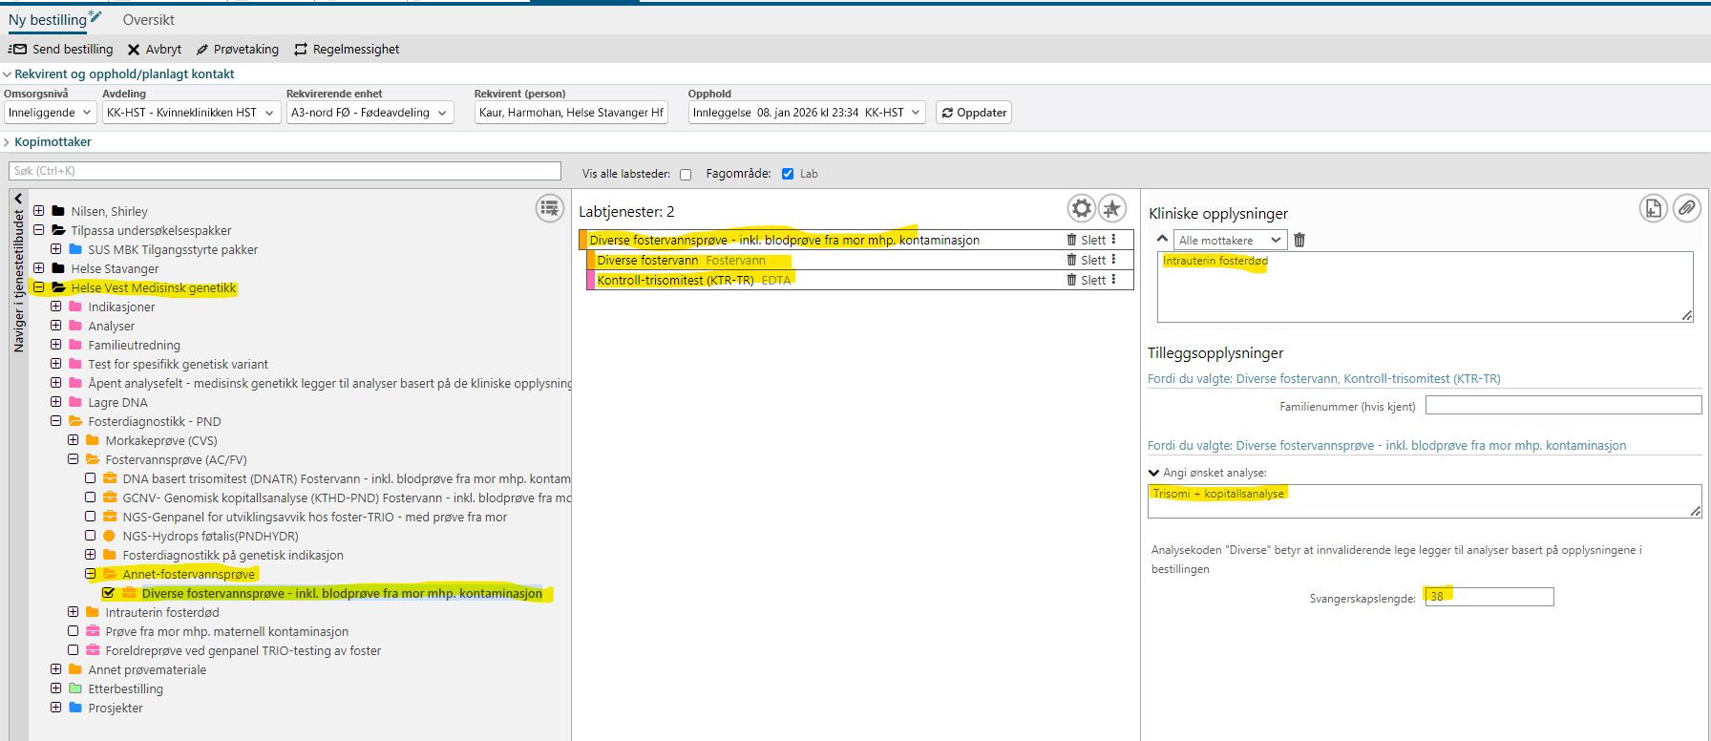
Task: Remove Diverse fostervann using Slett
Action: pos(1086,261)
